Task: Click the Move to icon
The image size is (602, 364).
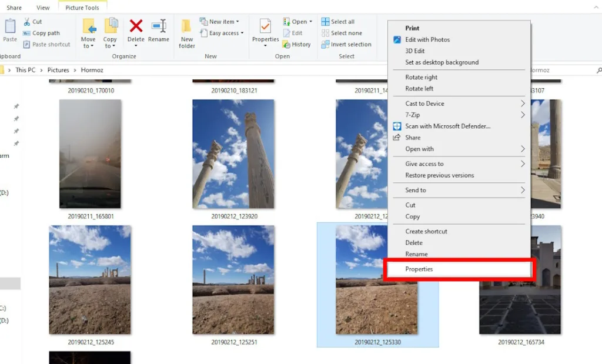Action: (x=88, y=27)
